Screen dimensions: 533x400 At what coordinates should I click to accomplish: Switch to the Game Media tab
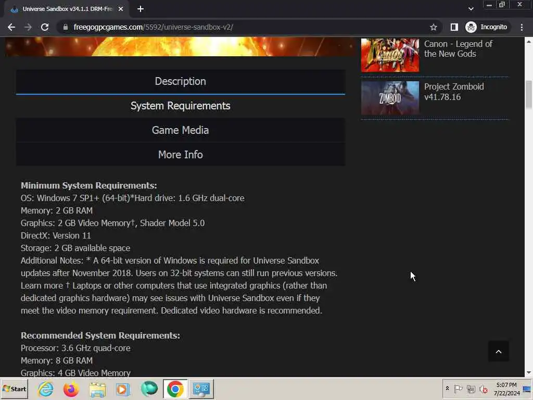181,130
